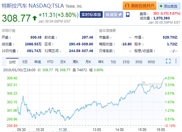Click after-hours volume 1,070,393
This screenshot has height=132, width=182.
[161, 18]
